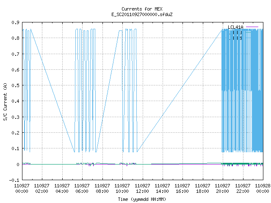Screen dimensions: 271x203
Task: Click the 0.7 y-axis tick label
Action: click(x=15, y=54)
